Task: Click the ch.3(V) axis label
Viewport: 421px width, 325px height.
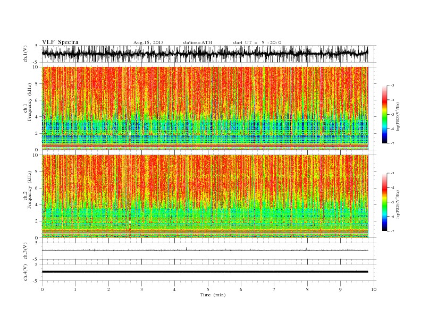Action: coord(26,251)
